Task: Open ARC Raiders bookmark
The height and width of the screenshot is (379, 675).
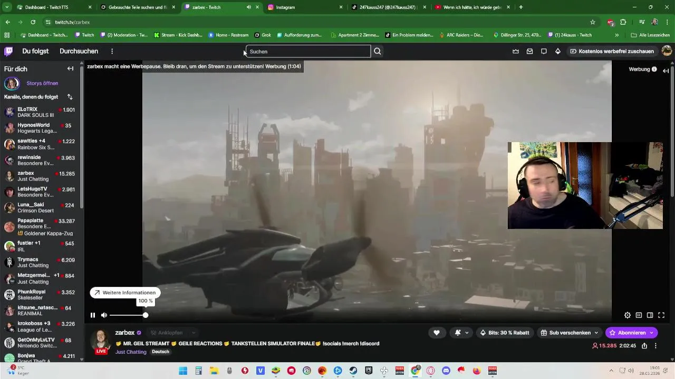Action: coord(461,35)
